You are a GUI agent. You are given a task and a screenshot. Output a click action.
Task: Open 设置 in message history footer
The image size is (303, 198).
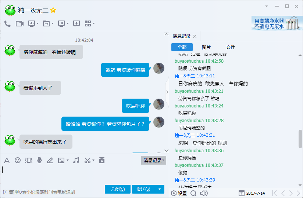tap(179, 193)
